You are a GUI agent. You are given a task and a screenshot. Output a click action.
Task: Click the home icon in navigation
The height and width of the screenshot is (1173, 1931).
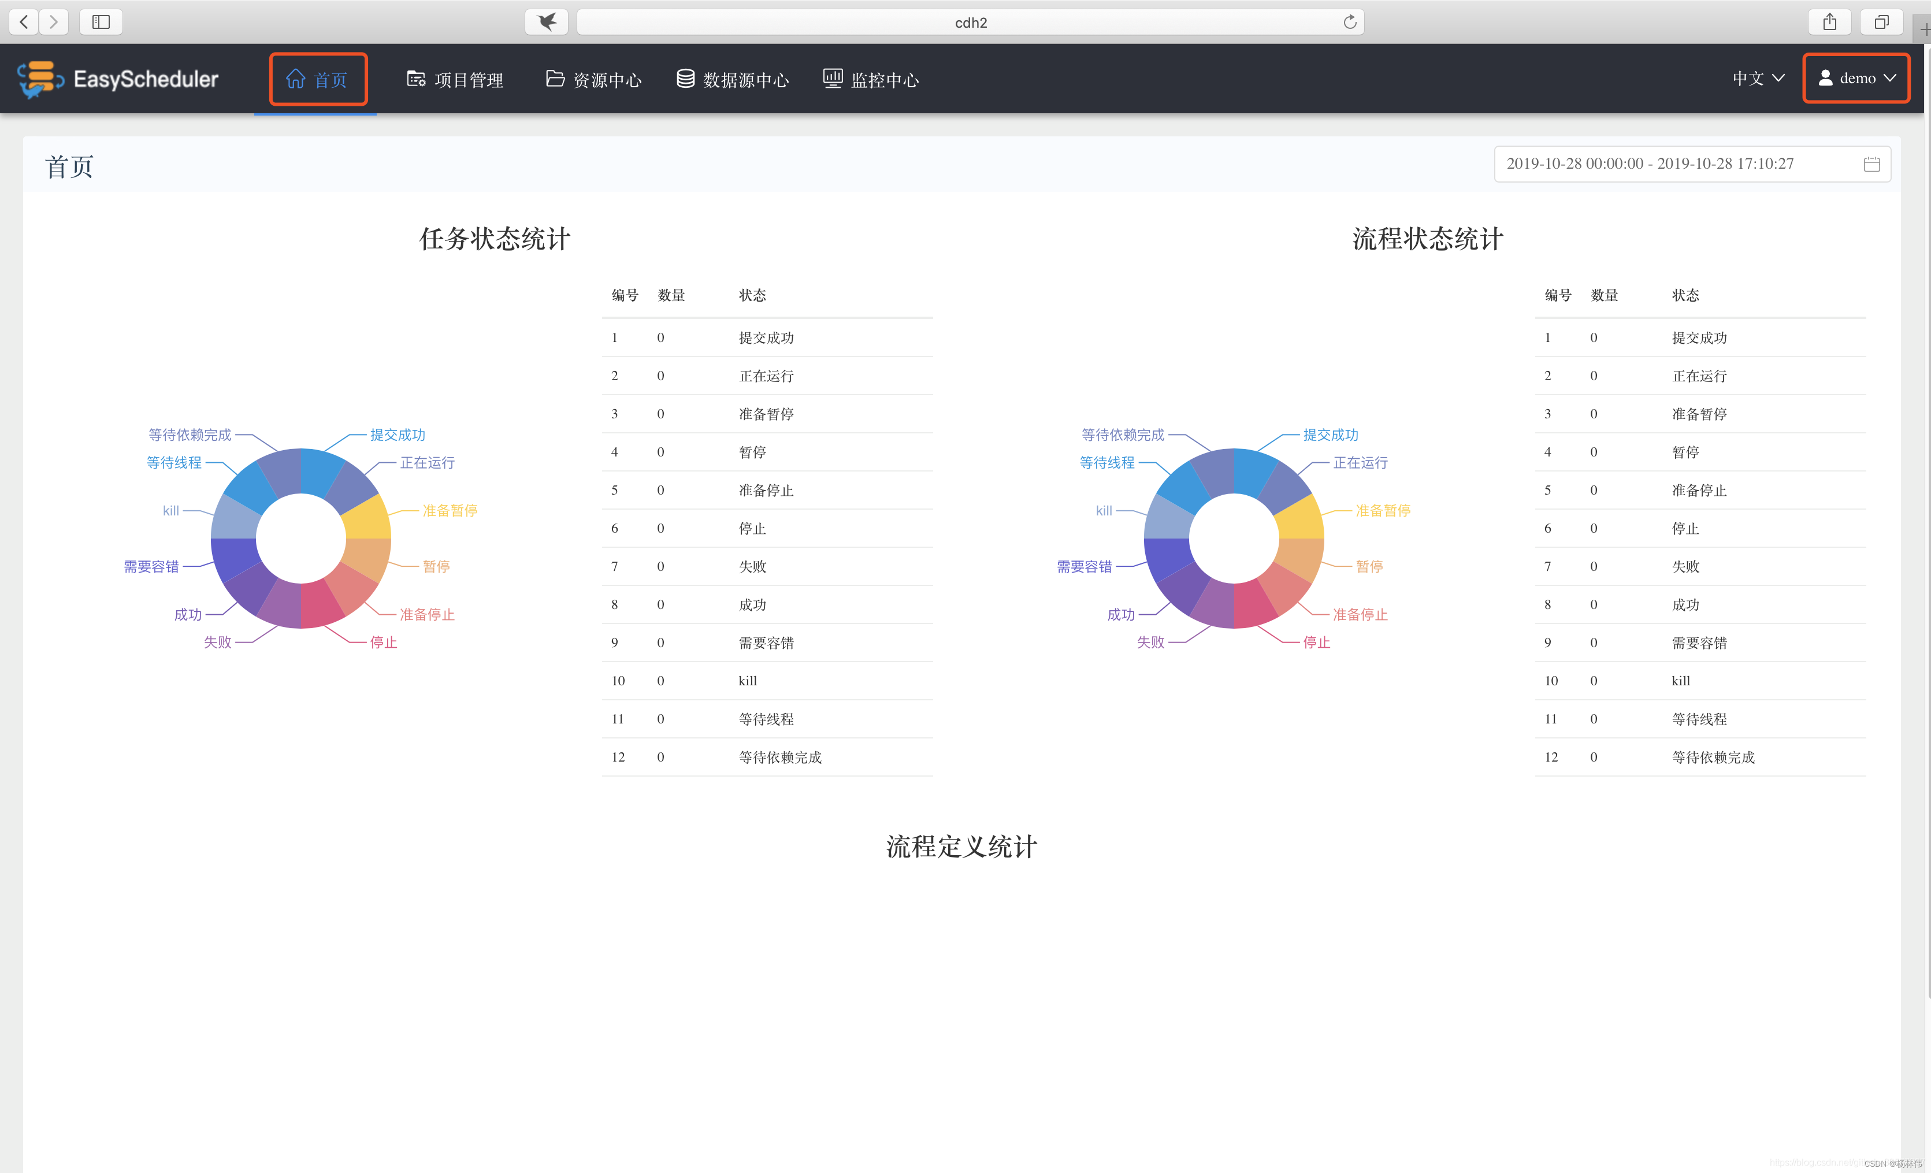click(295, 79)
